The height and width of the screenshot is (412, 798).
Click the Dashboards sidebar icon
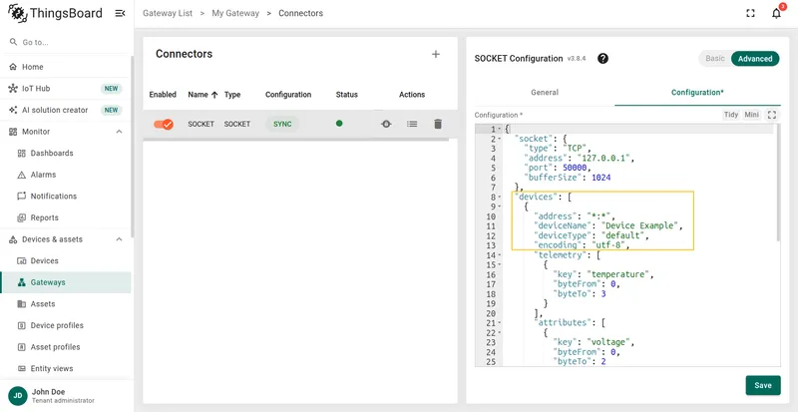[x=21, y=153]
